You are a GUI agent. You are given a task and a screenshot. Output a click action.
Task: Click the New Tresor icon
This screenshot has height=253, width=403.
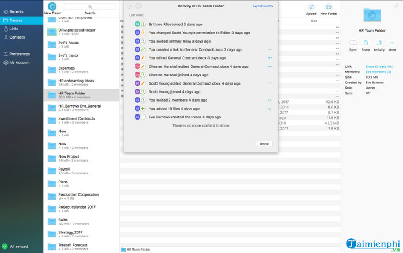52,6
